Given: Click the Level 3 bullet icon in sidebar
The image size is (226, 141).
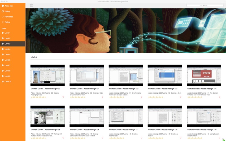Looking at the screenshot, I should point(3,44).
